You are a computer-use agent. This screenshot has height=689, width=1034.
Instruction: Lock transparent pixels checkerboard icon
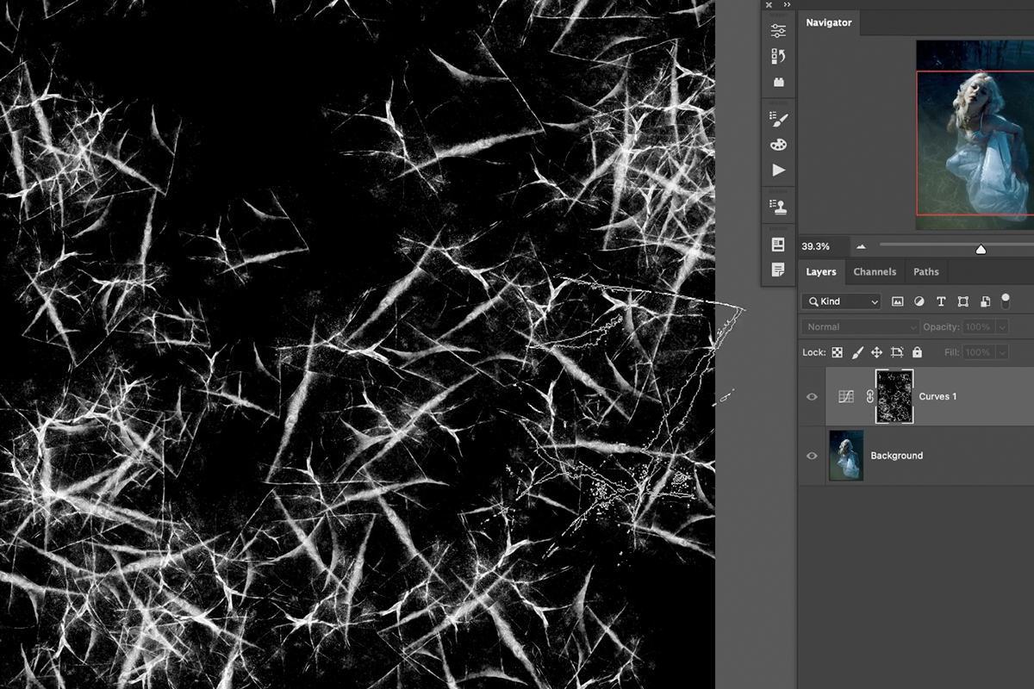click(837, 352)
